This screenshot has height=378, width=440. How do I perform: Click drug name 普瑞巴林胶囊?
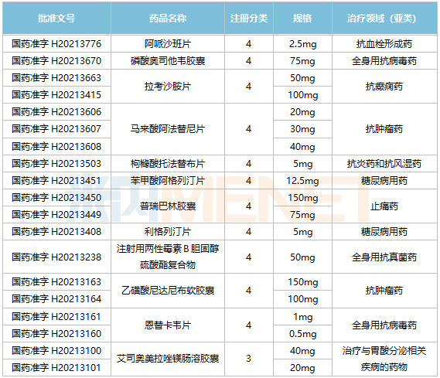168,206
